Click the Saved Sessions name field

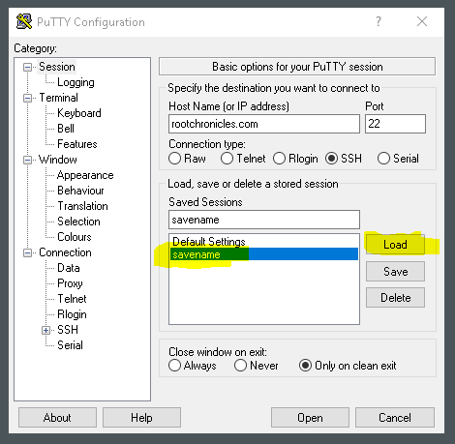(264, 220)
